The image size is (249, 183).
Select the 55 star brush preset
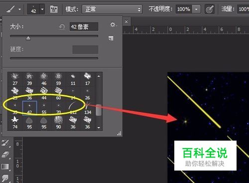[44, 108]
